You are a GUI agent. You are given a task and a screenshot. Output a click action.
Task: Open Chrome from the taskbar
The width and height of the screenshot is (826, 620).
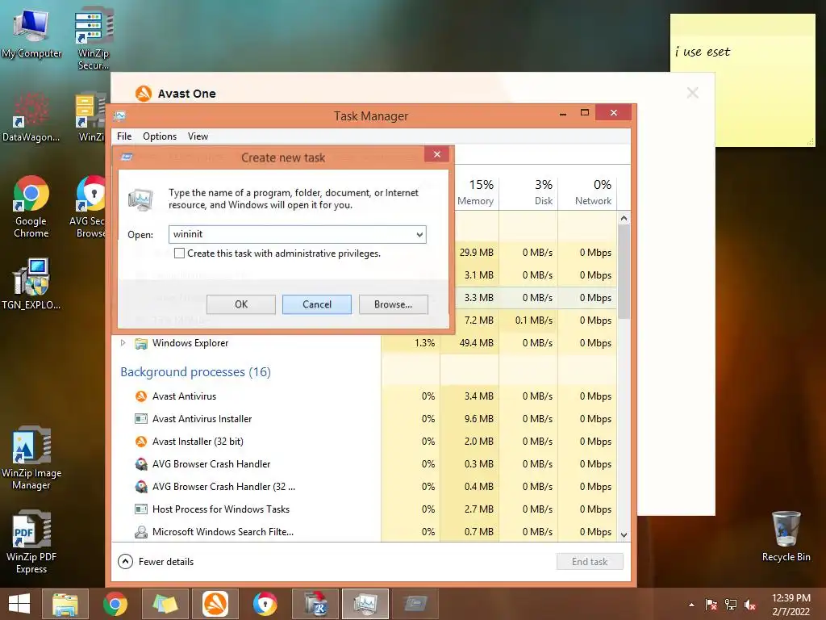point(115,604)
